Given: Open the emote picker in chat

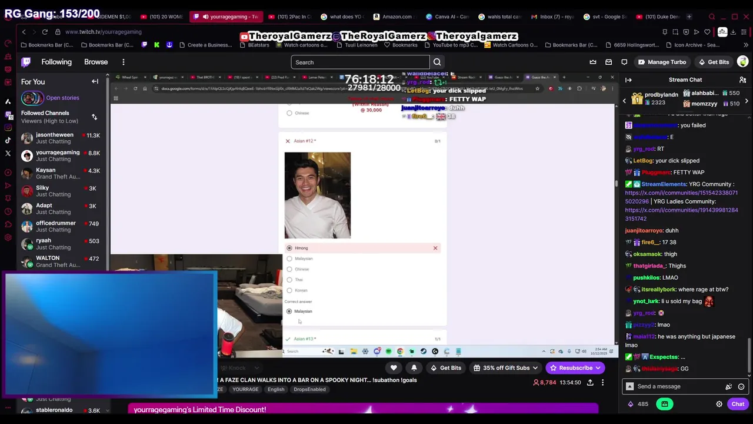Looking at the screenshot, I should tap(741, 386).
